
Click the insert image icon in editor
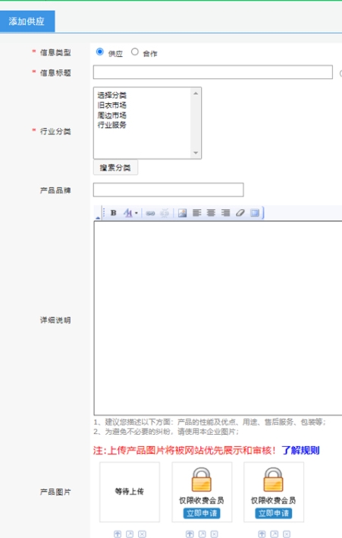(183, 213)
